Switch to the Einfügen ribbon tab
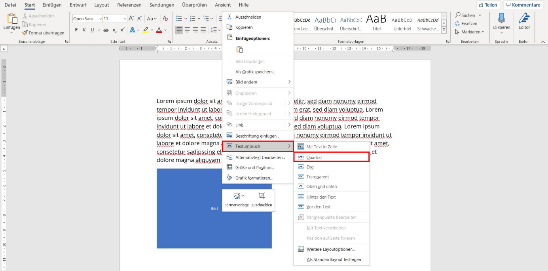 (x=52, y=5)
